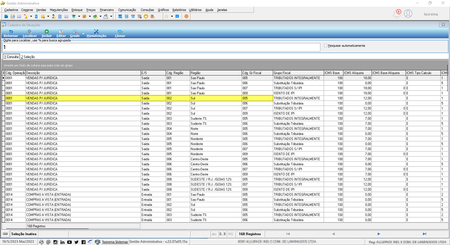Click the Grade toolbar button
The image size is (450, 245).
75,34
